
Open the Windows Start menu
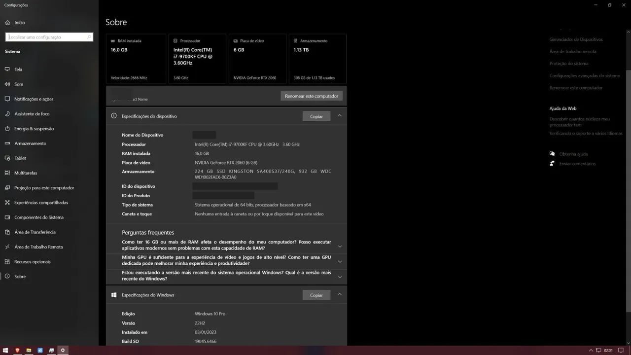click(x=5, y=351)
